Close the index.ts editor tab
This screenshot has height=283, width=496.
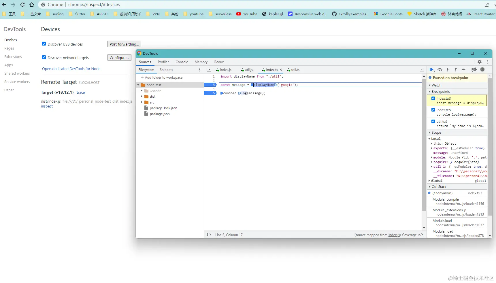tap(281, 70)
